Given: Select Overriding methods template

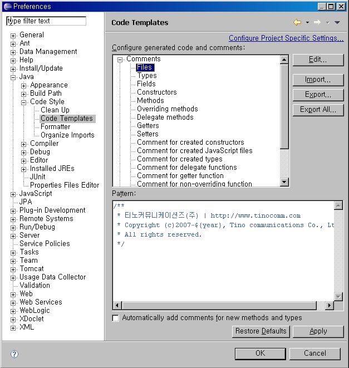Looking at the screenshot, I should click(x=168, y=109).
